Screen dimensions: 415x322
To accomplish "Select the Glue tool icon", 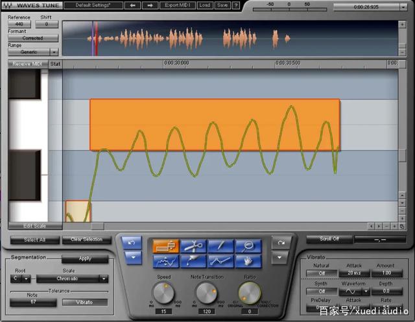I will [x=193, y=261].
